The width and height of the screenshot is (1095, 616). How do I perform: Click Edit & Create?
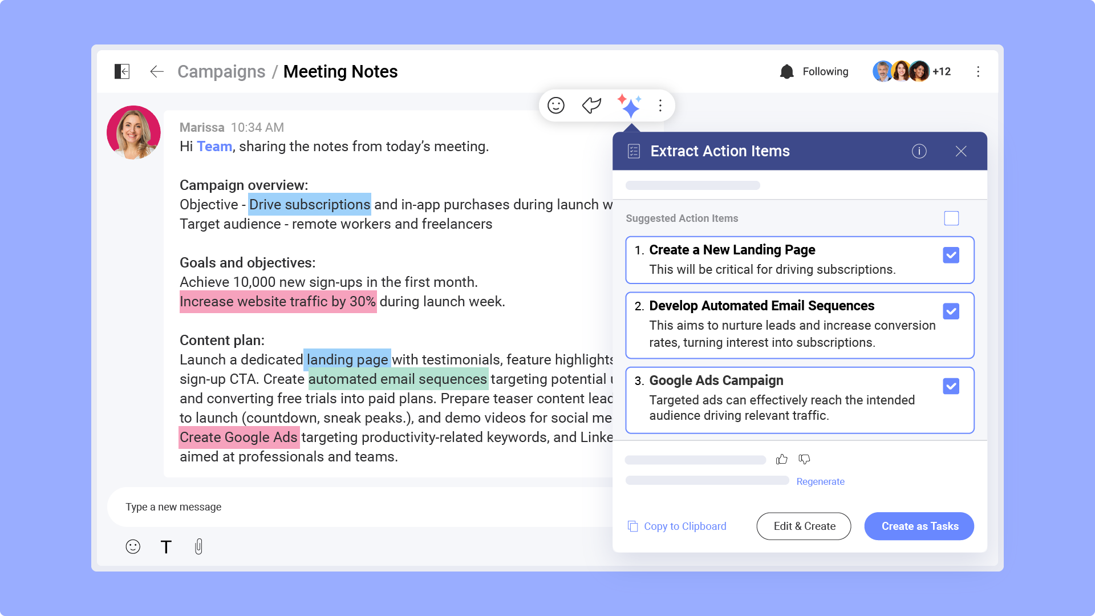pos(804,526)
